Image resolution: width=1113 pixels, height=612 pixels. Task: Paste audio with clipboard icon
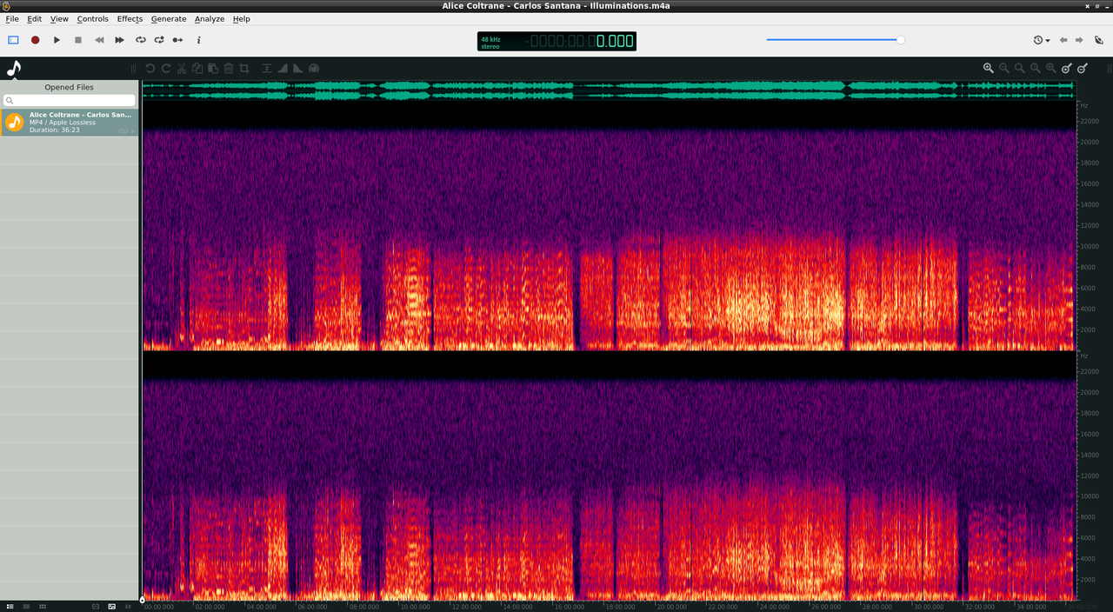pos(213,68)
